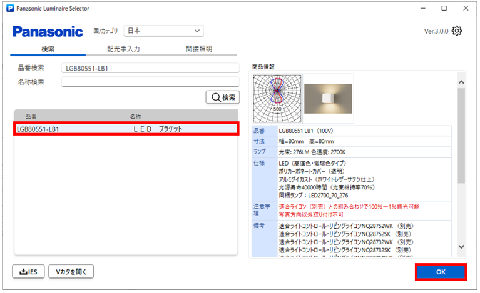Screen dimensions: 480x293
Task: Click the bracket light product photo
Action: coord(329,99)
